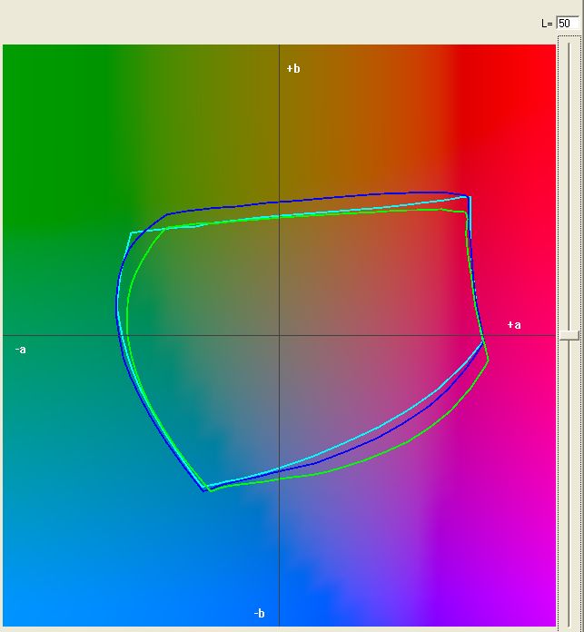Click the L= label text
The height and width of the screenshot is (632, 584).
click(547, 24)
